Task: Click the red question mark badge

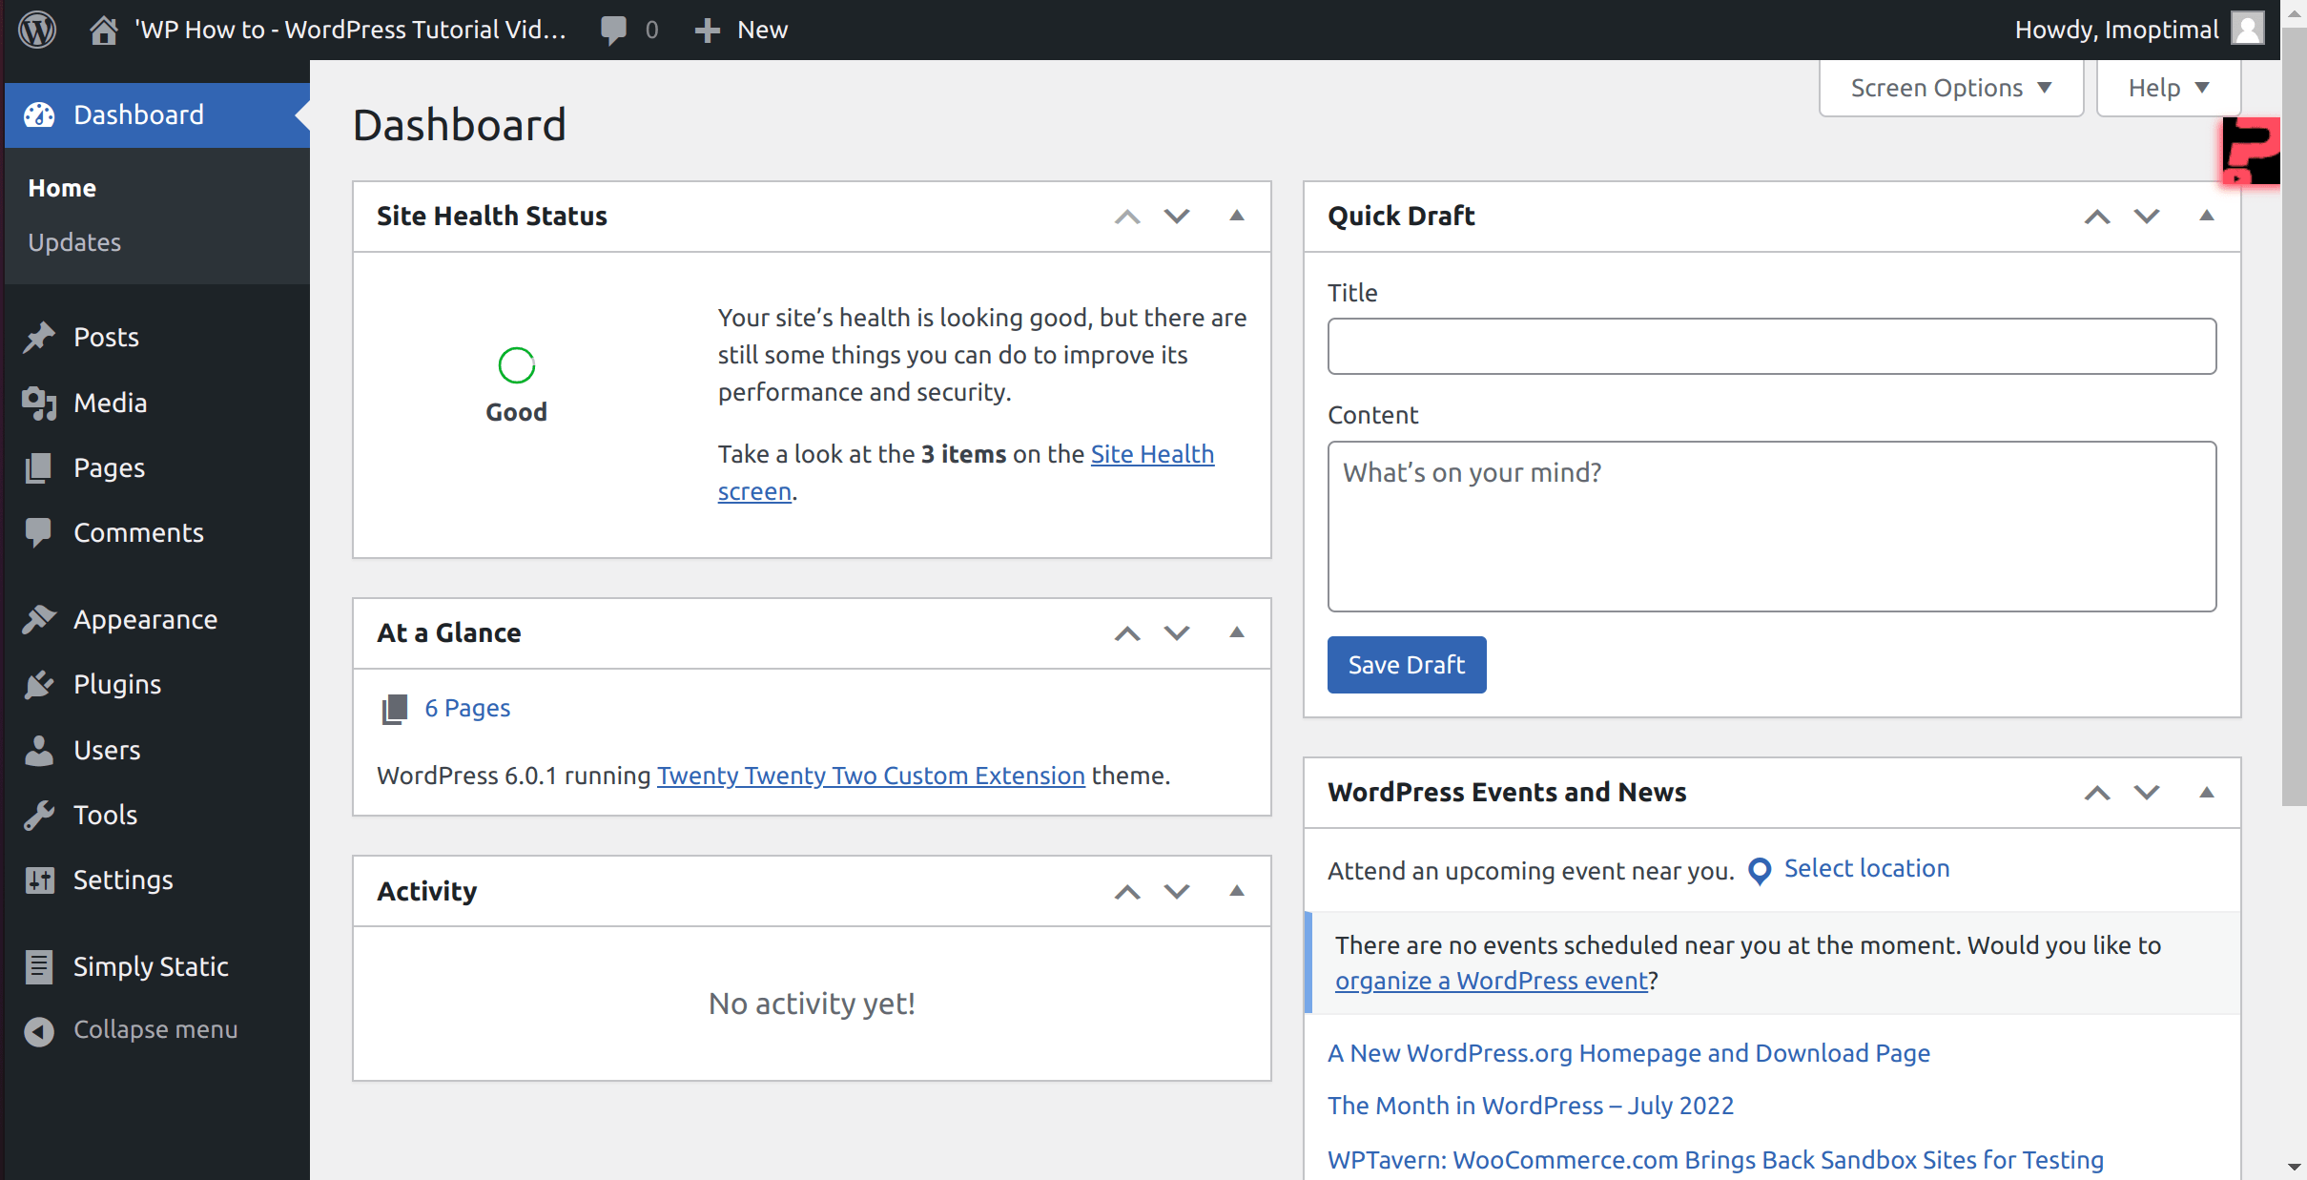Action: click(2251, 151)
